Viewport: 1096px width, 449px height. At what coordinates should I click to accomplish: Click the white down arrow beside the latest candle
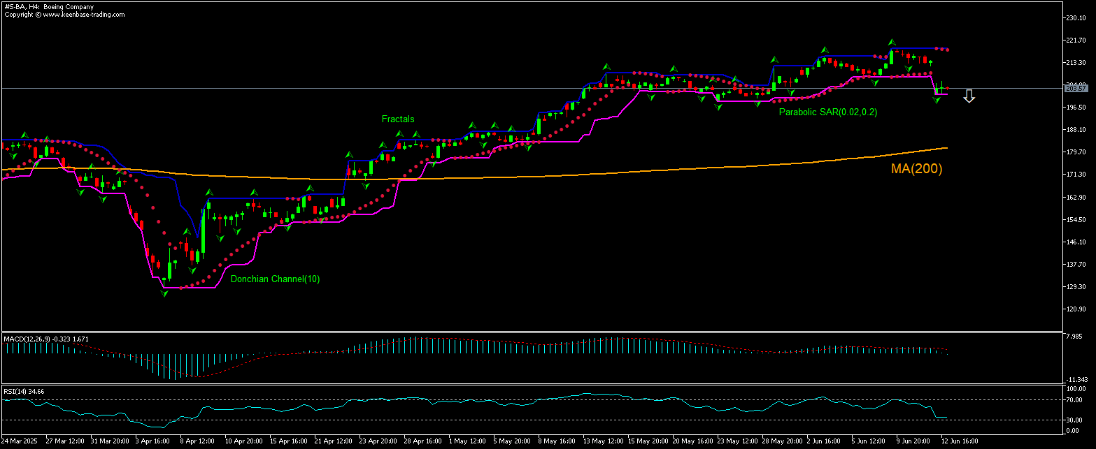[969, 96]
